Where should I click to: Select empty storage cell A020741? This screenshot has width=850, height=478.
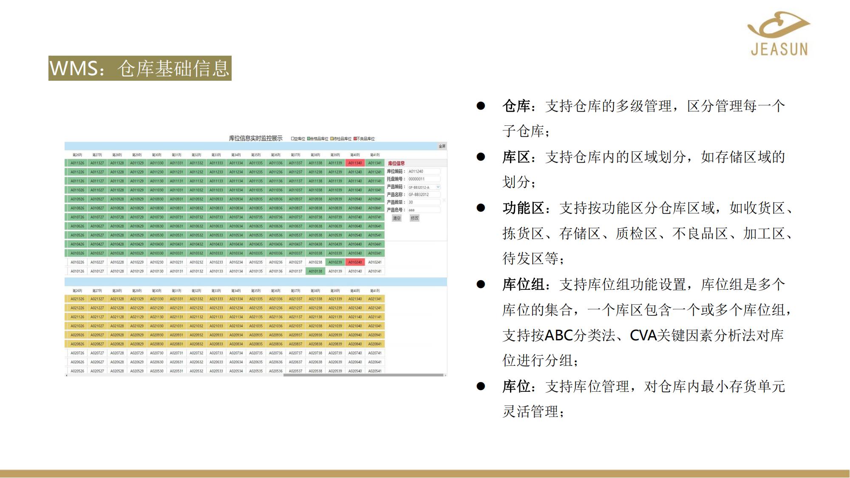coord(375,353)
